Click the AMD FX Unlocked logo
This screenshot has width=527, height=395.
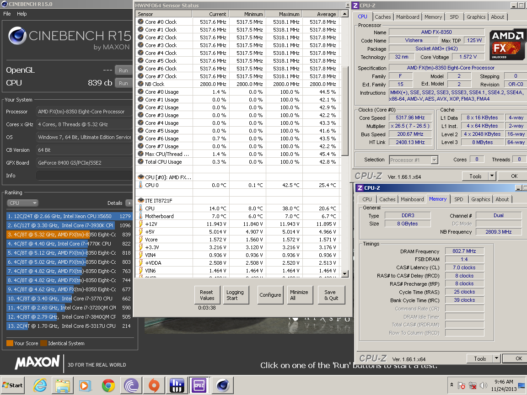tap(506, 45)
